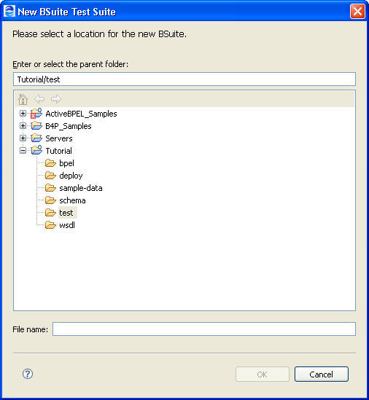
Task: Open the help question mark icon
Action: [28, 374]
